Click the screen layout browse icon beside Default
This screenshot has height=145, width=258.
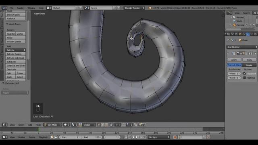click(x=49, y=8)
